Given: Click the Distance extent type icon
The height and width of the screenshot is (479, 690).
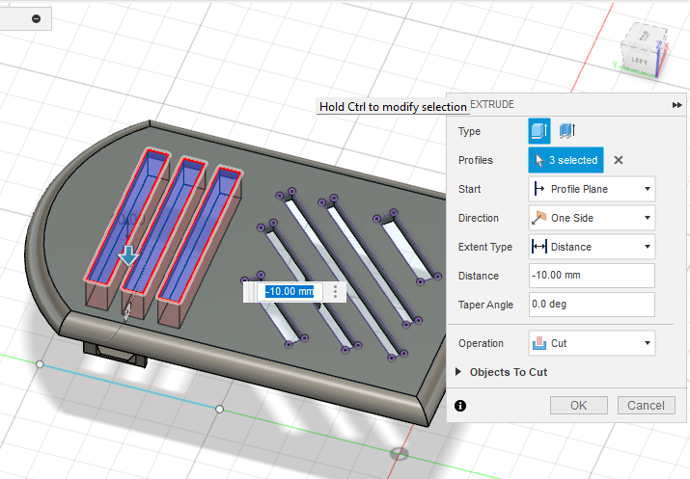Looking at the screenshot, I should point(539,247).
